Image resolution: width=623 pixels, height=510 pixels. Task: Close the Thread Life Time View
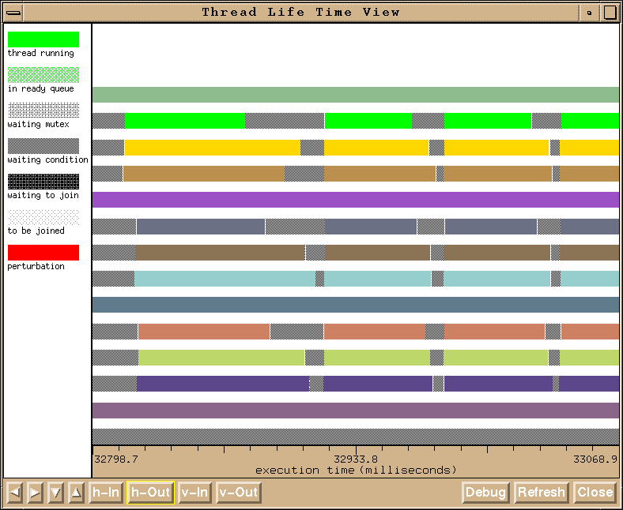[595, 493]
